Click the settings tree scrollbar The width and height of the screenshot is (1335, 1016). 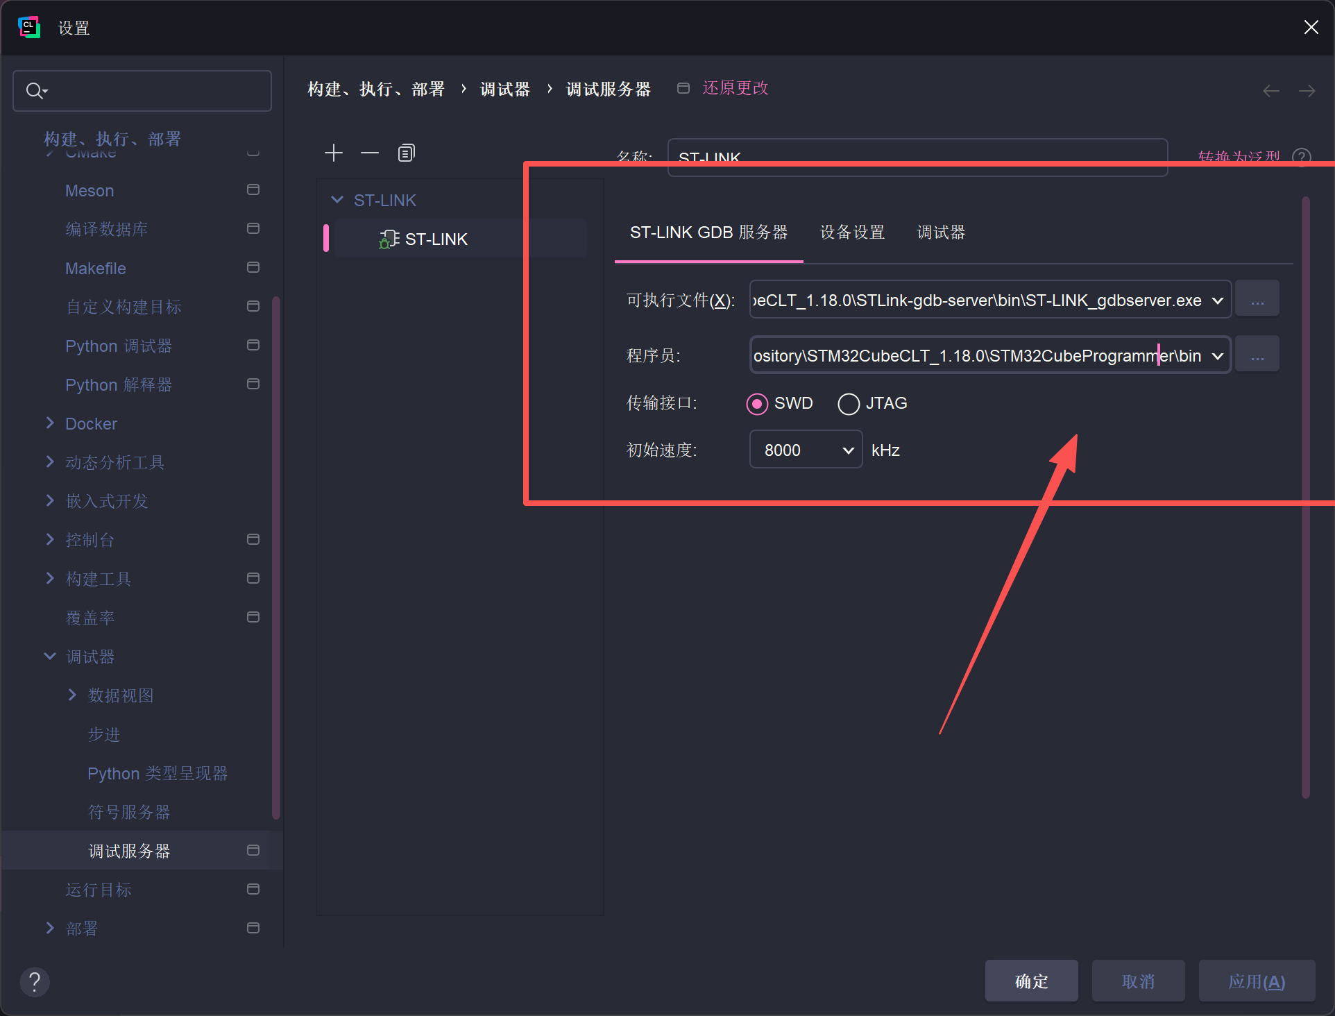coord(276,558)
